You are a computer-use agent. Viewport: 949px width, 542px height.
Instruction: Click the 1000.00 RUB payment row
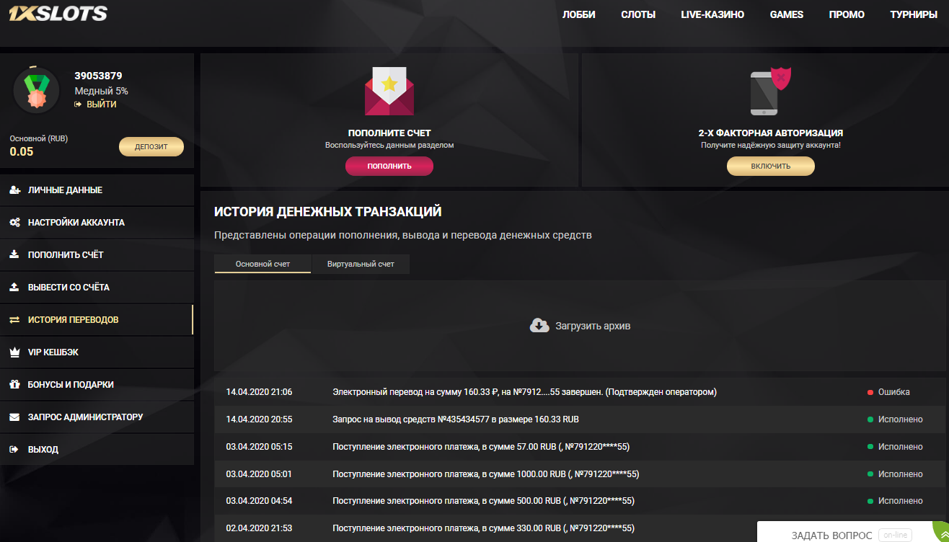[580, 474]
